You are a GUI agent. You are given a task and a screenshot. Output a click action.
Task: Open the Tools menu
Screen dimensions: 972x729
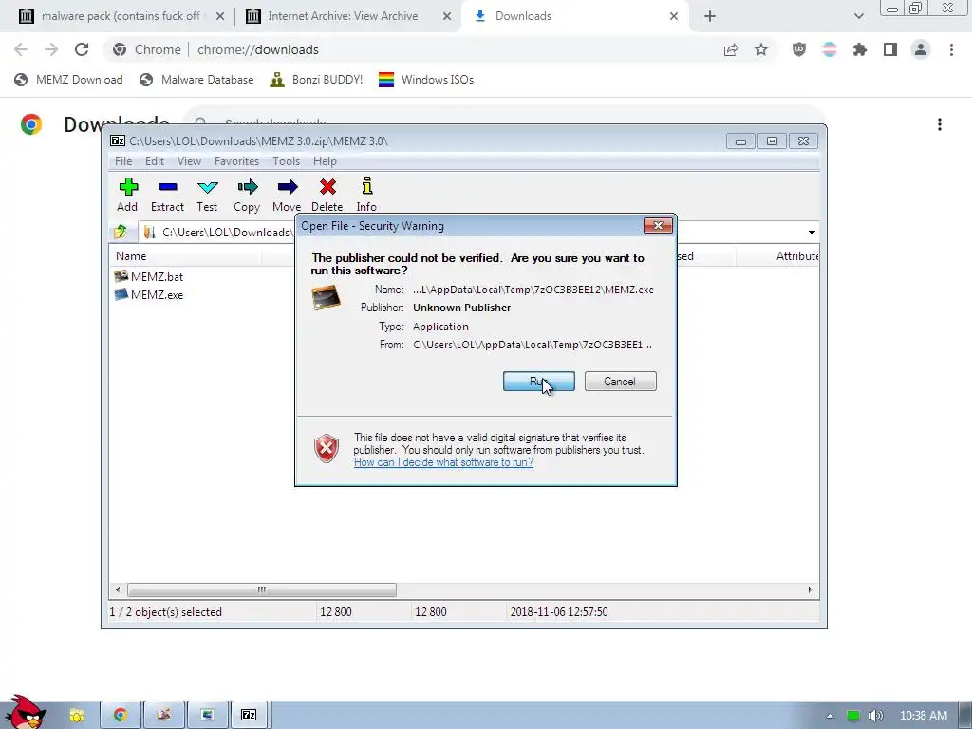(286, 161)
